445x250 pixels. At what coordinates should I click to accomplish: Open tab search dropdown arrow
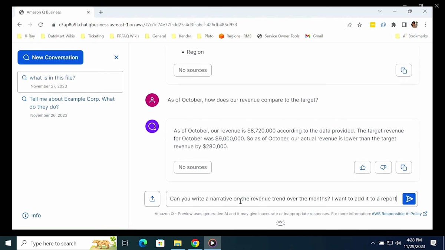pos(380,11)
